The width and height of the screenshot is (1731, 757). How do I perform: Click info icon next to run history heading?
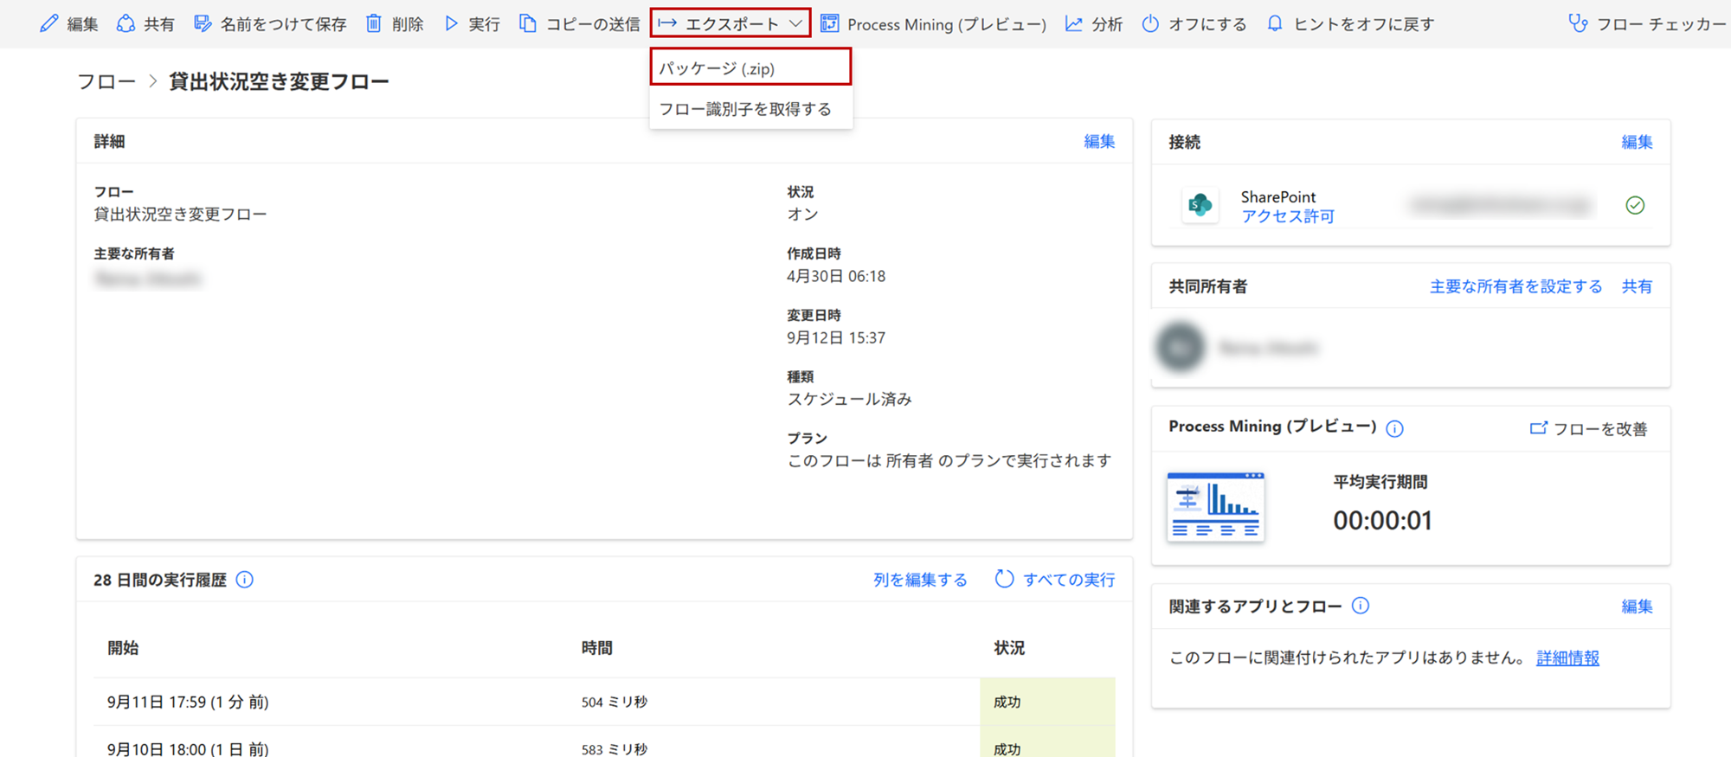(x=245, y=580)
